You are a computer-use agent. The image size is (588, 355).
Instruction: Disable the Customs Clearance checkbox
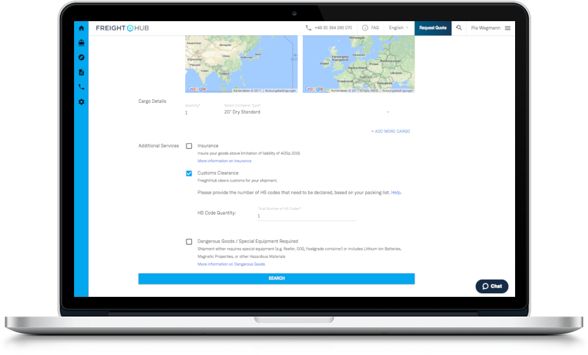(189, 173)
